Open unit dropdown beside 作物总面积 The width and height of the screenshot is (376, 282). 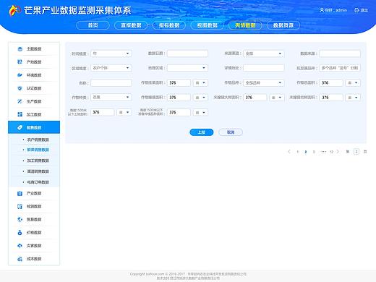pyautogui.click(x=353, y=82)
